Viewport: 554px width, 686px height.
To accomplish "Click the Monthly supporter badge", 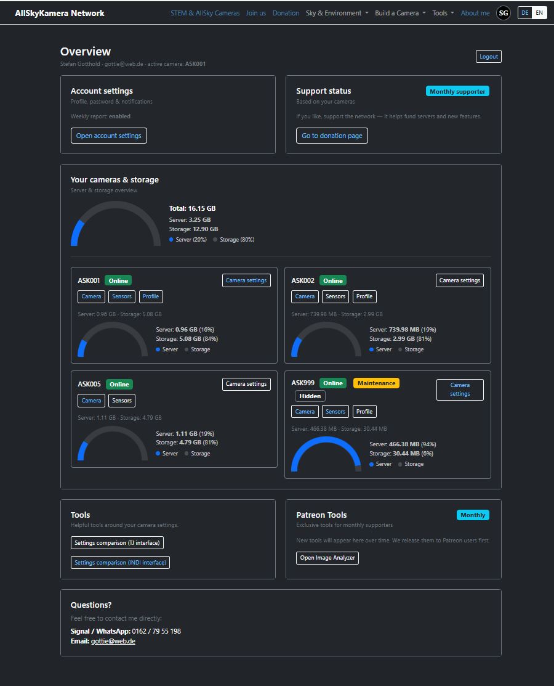I will 457,90.
